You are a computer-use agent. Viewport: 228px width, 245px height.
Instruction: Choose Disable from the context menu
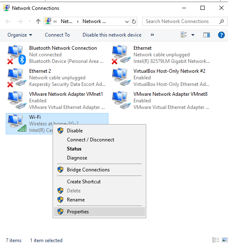point(99,131)
